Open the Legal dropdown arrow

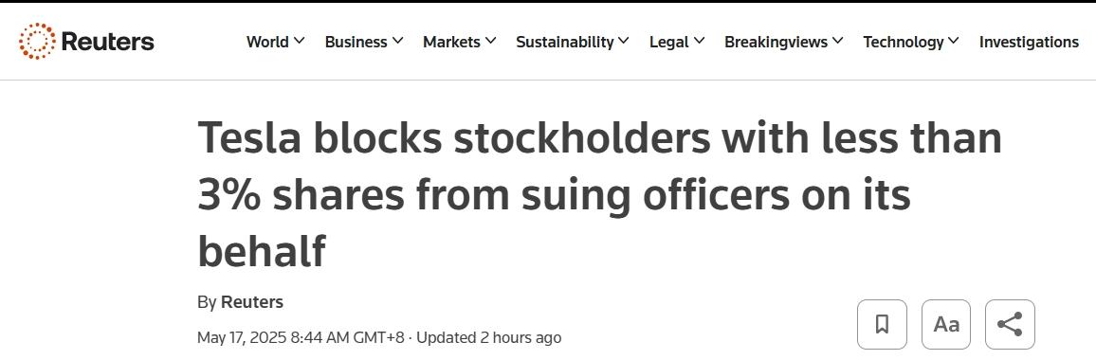[699, 42]
